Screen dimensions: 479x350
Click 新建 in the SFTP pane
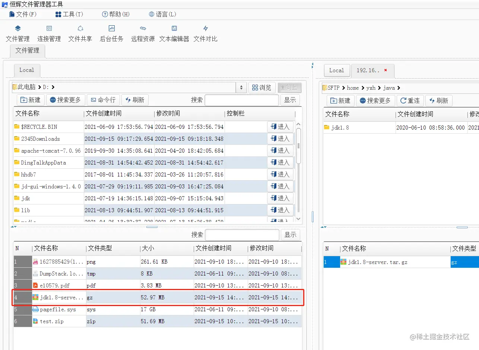click(340, 101)
